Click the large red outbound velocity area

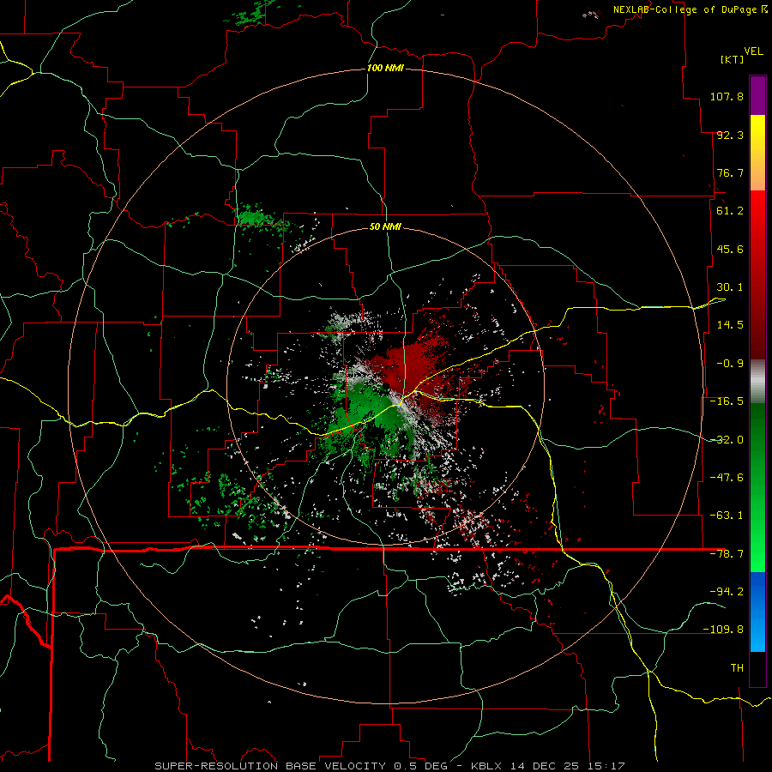pos(413,367)
